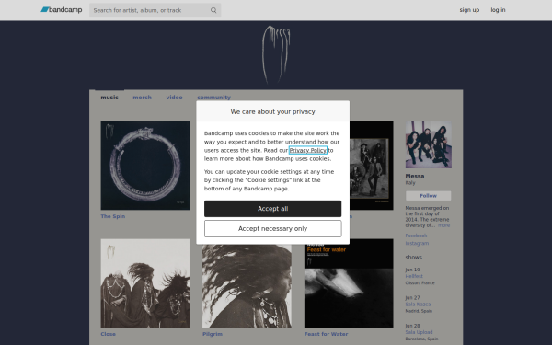Select the music tab

tap(109, 98)
